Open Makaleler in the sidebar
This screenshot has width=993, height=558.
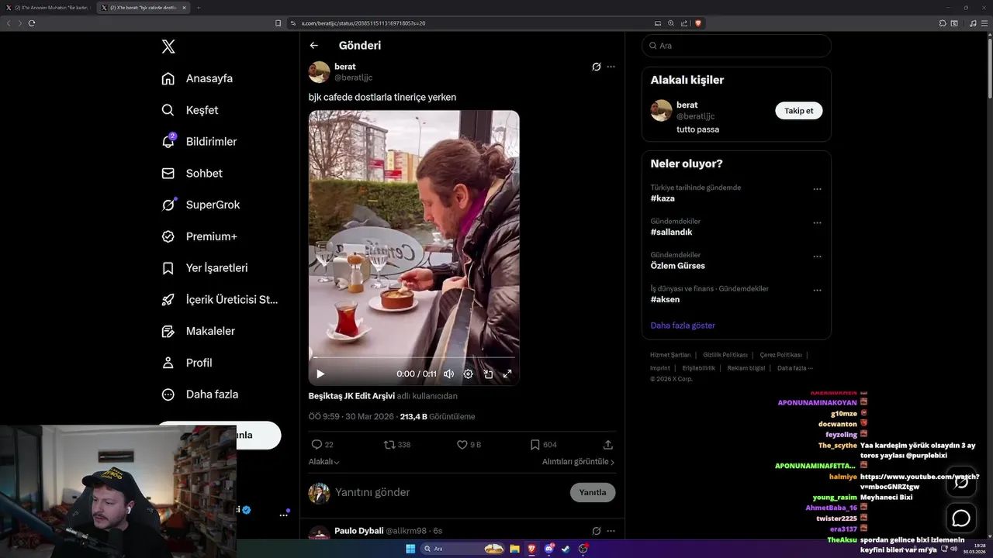tap(198, 331)
